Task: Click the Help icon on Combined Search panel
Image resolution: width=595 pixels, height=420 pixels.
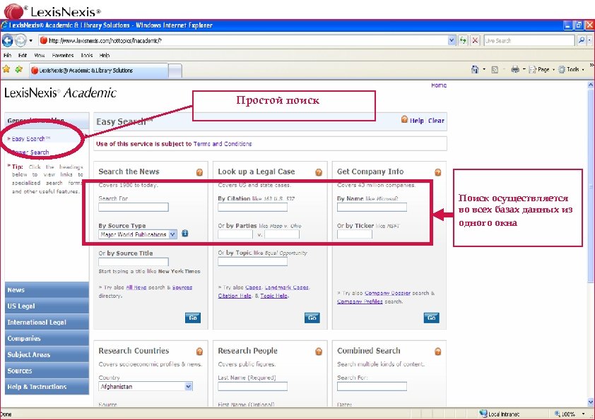Action: point(438,350)
